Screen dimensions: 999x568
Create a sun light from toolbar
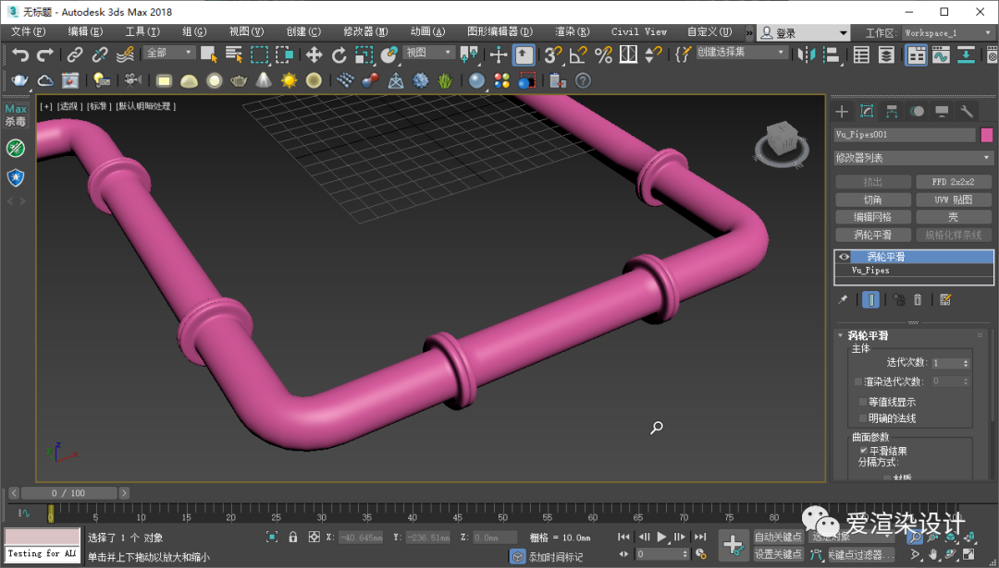290,80
